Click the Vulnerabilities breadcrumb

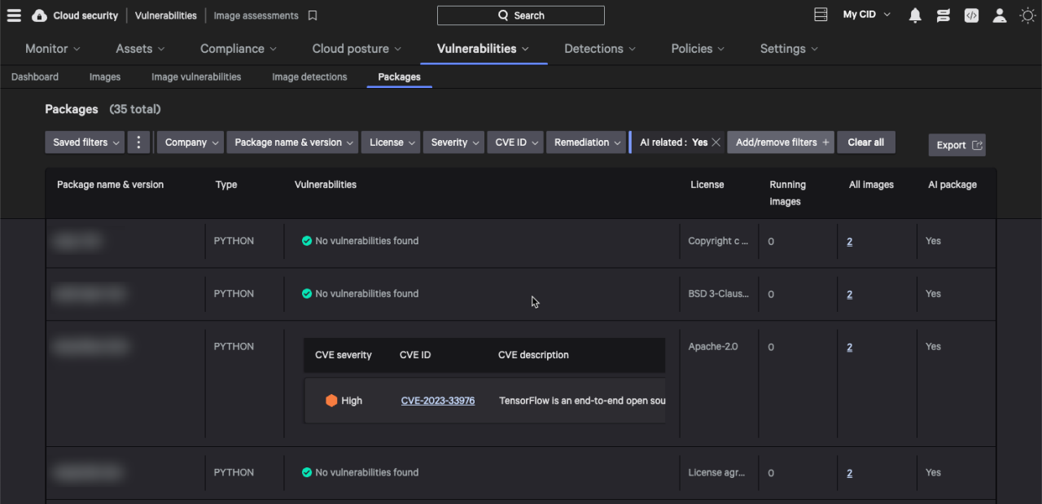[166, 15]
